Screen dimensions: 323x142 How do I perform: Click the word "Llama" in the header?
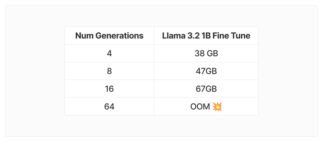click(173, 36)
